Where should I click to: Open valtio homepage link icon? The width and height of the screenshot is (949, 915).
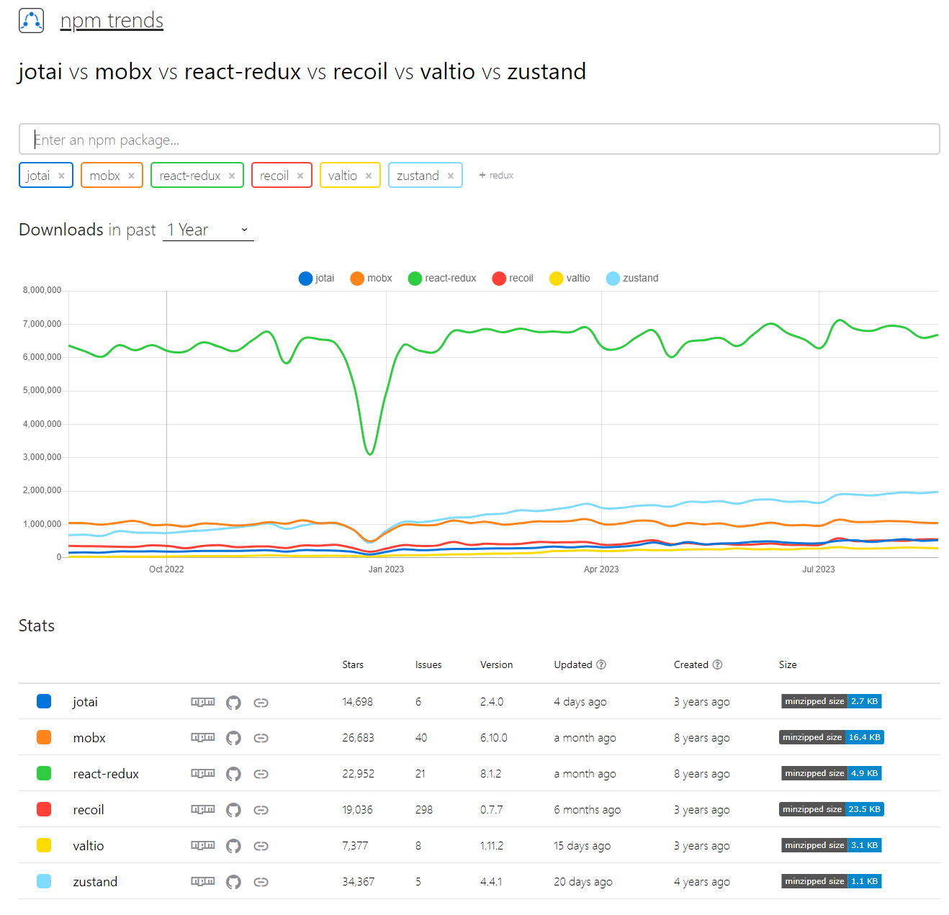coord(261,847)
